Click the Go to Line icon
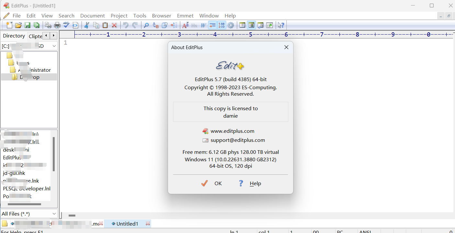This screenshot has height=233, width=455. [174, 25]
